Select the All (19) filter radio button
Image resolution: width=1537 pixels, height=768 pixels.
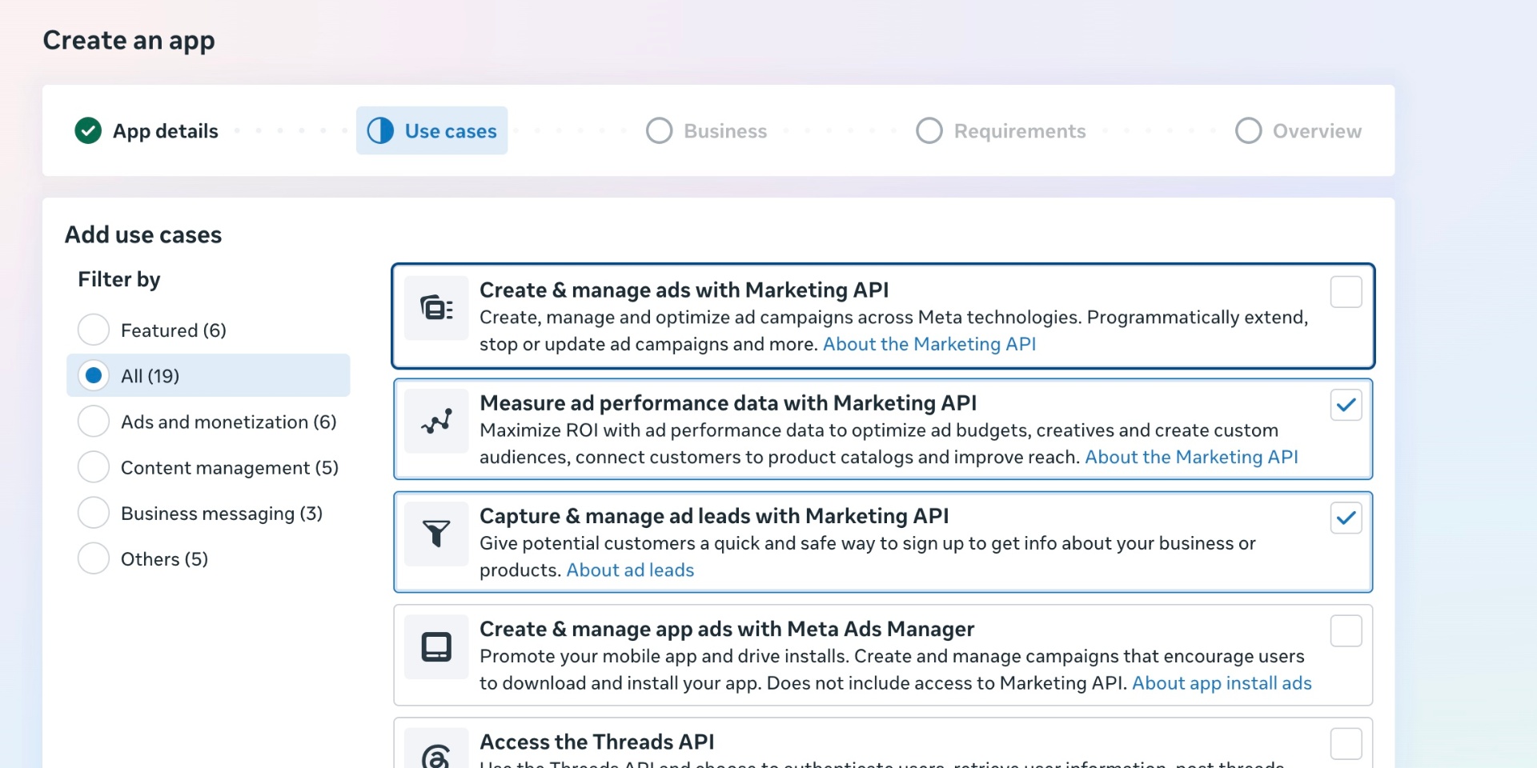pyautogui.click(x=94, y=375)
